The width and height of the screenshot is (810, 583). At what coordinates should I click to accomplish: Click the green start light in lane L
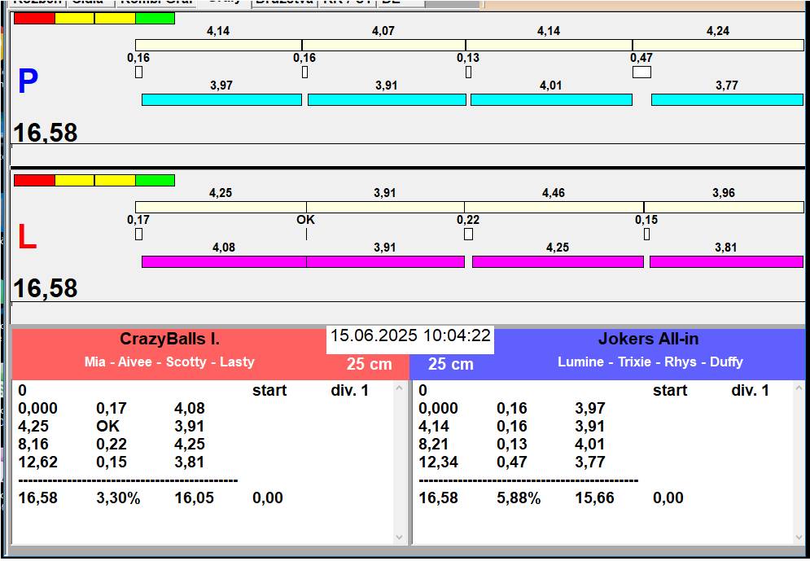pyautogui.click(x=155, y=180)
